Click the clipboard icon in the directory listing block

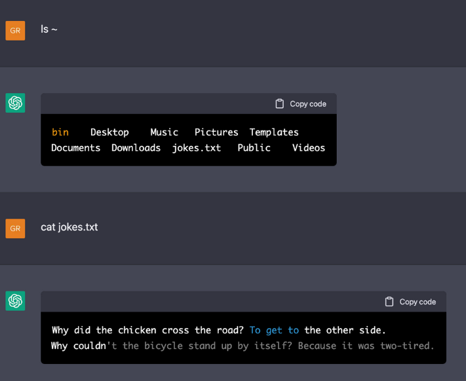point(279,103)
